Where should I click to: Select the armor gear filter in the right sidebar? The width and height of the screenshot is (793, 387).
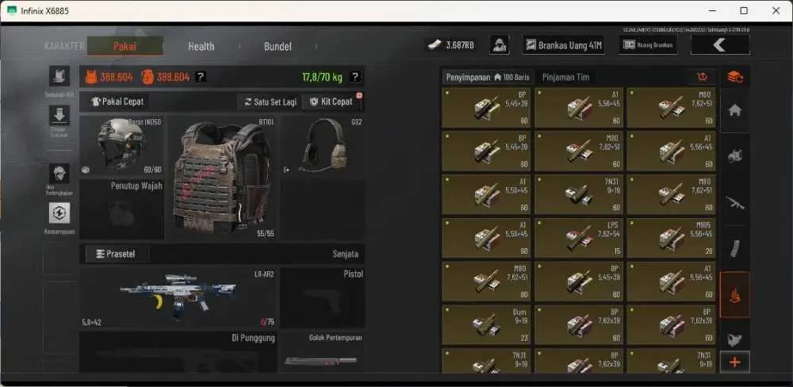(735, 156)
